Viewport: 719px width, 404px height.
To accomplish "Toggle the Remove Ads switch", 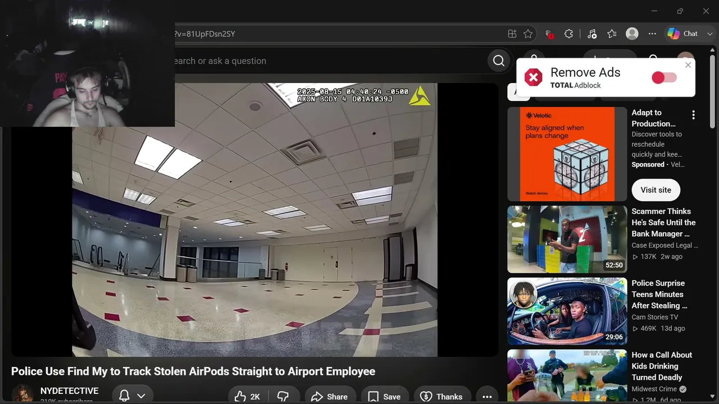I will click(664, 77).
